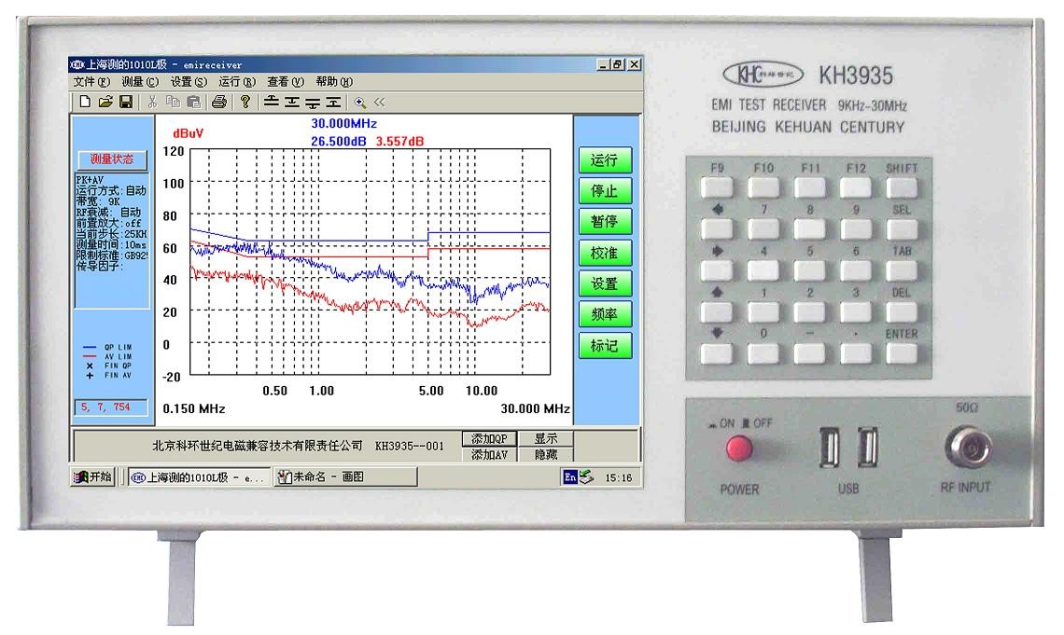Click the green 暂停 pause button
The width and height of the screenshot is (1064, 635).
606,222
